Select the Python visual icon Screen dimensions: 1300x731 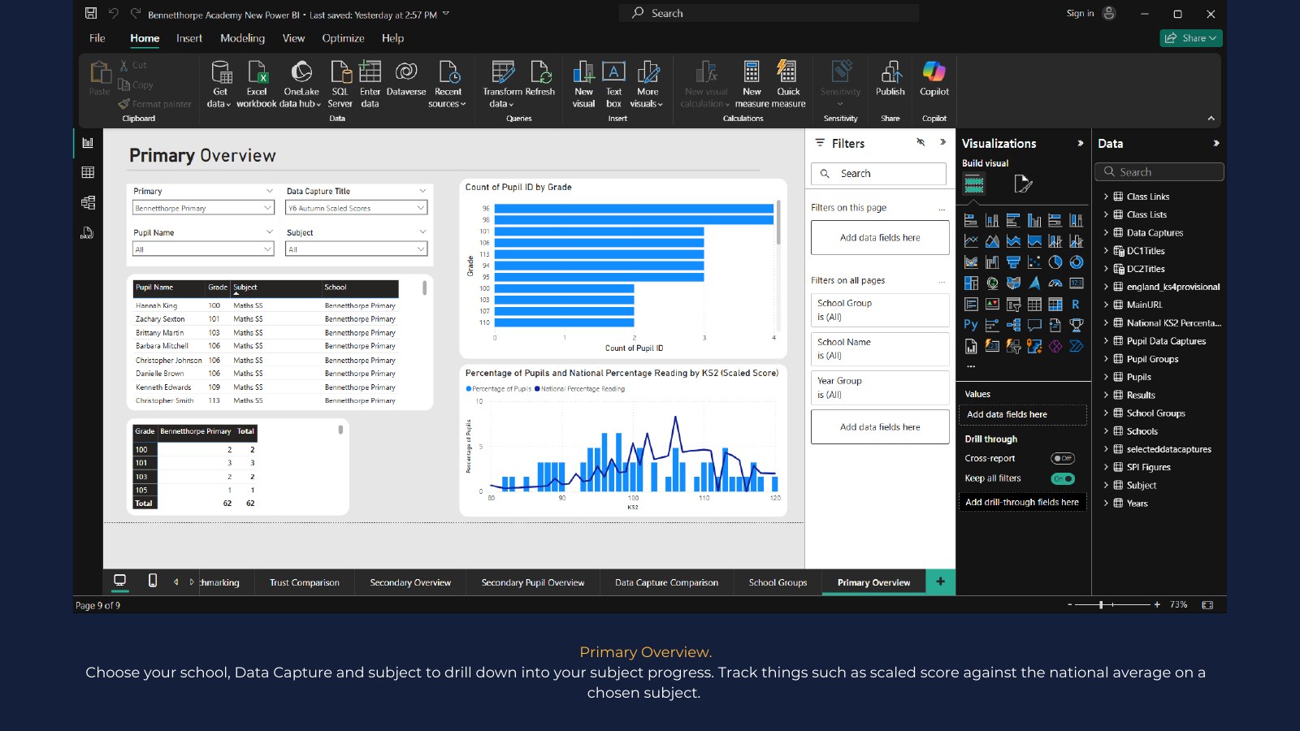pyautogui.click(x=971, y=325)
